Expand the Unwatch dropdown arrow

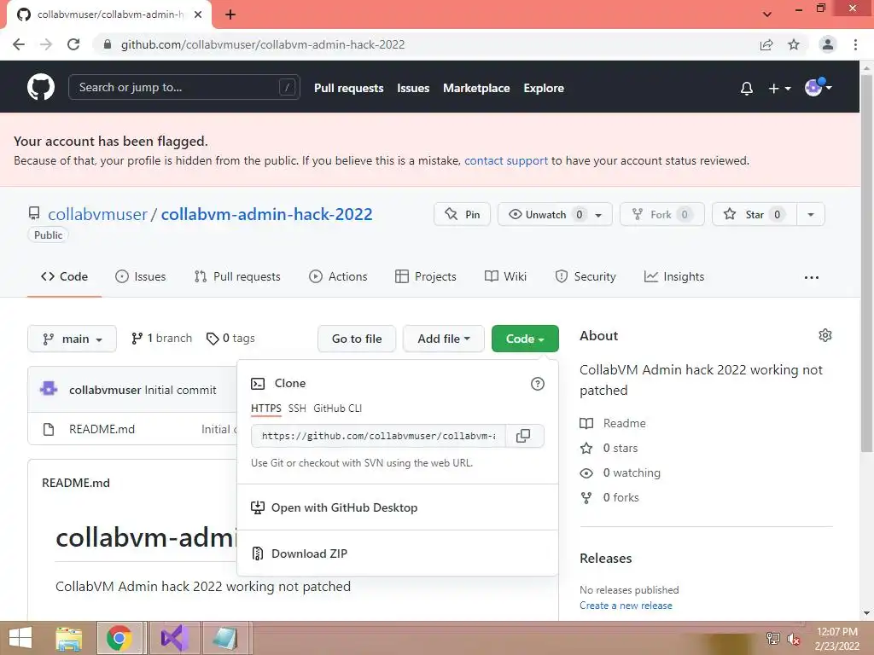point(598,215)
